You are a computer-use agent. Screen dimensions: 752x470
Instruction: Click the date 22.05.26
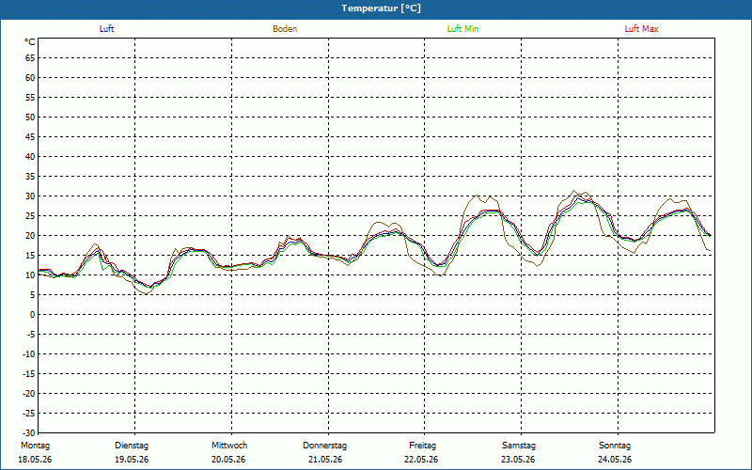tap(421, 460)
